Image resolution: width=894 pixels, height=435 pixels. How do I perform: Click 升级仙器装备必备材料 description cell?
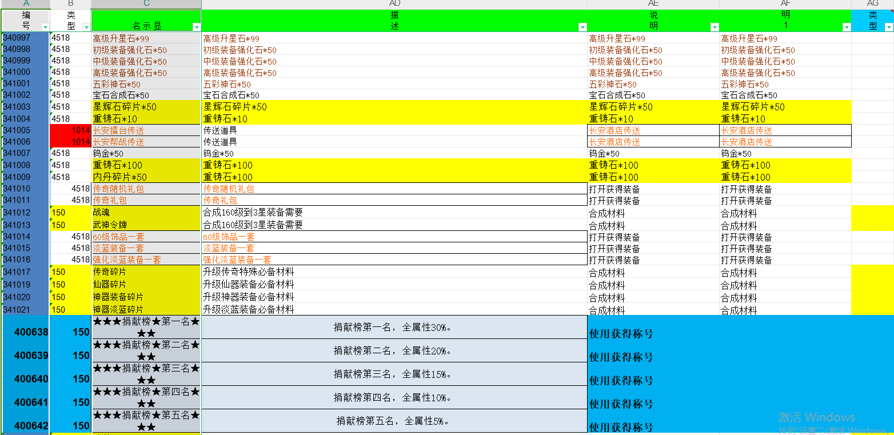coord(394,284)
